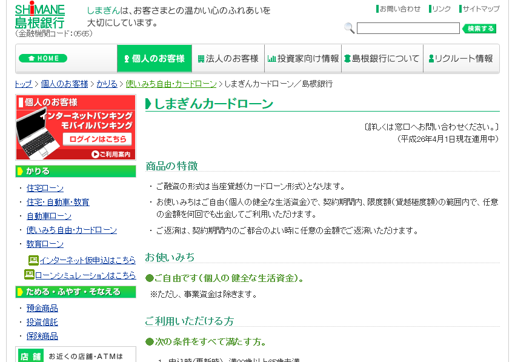Viewport: 515px width, 362px height.
Task: Click the magnifying glass search icon
Action: pyautogui.click(x=349, y=28)
